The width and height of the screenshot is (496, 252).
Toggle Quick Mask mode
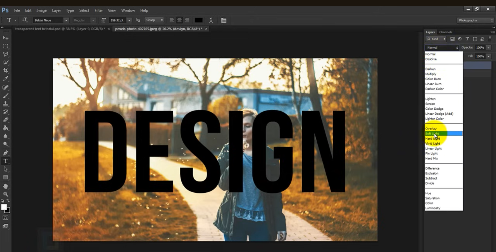tap(5, 218)
